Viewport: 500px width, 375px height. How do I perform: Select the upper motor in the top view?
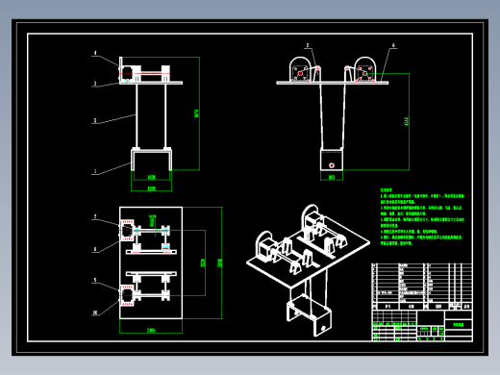coord(127,230)
